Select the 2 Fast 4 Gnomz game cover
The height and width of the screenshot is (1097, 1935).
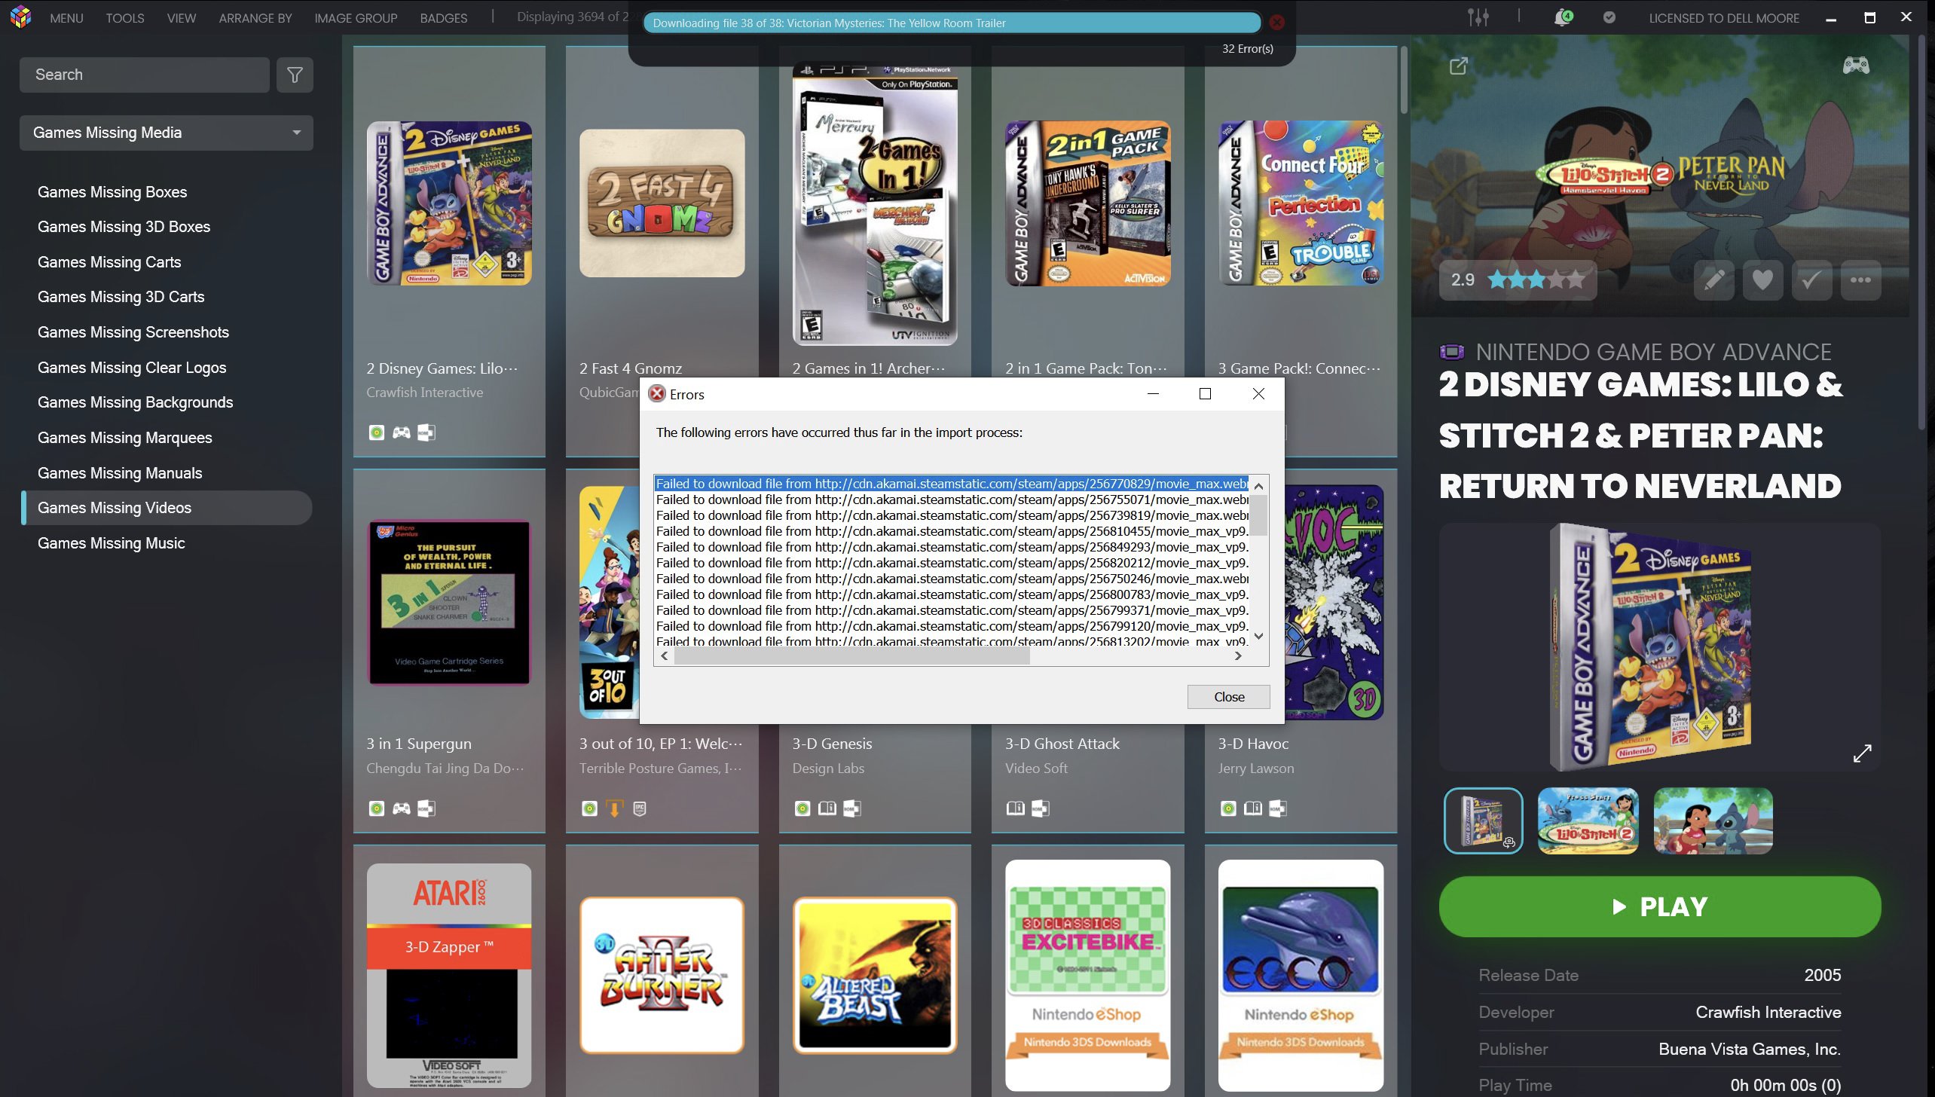pos(662,203)
